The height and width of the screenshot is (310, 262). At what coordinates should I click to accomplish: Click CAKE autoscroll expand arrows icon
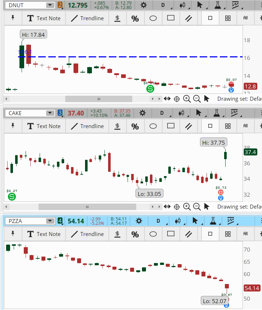[x=167, y=206]
